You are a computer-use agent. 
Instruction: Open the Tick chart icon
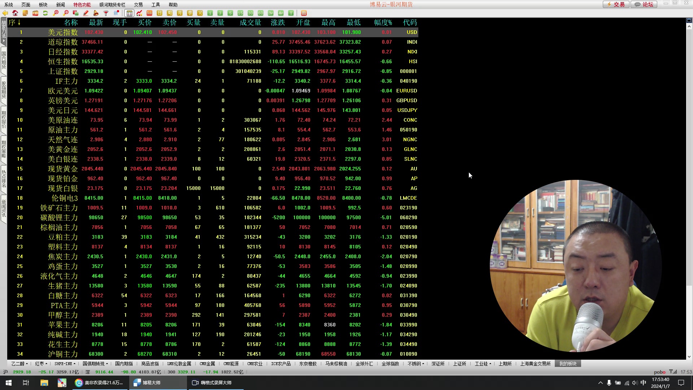[149, 13]
